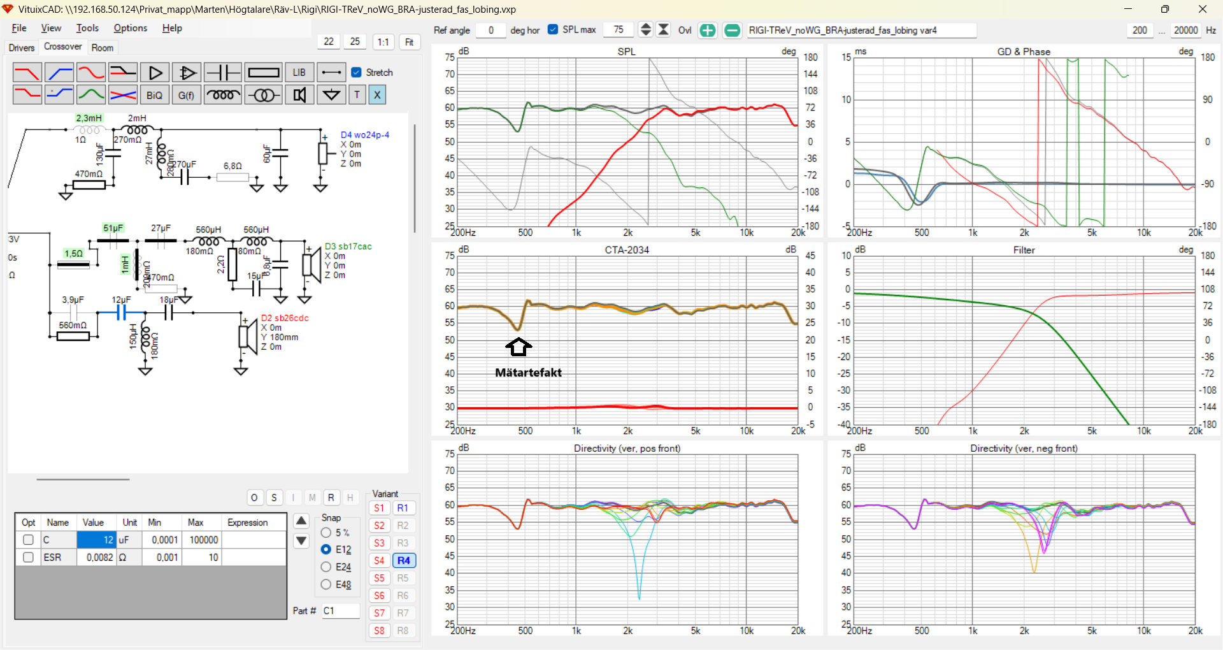Add the red-blue crossed filter block

123,95
